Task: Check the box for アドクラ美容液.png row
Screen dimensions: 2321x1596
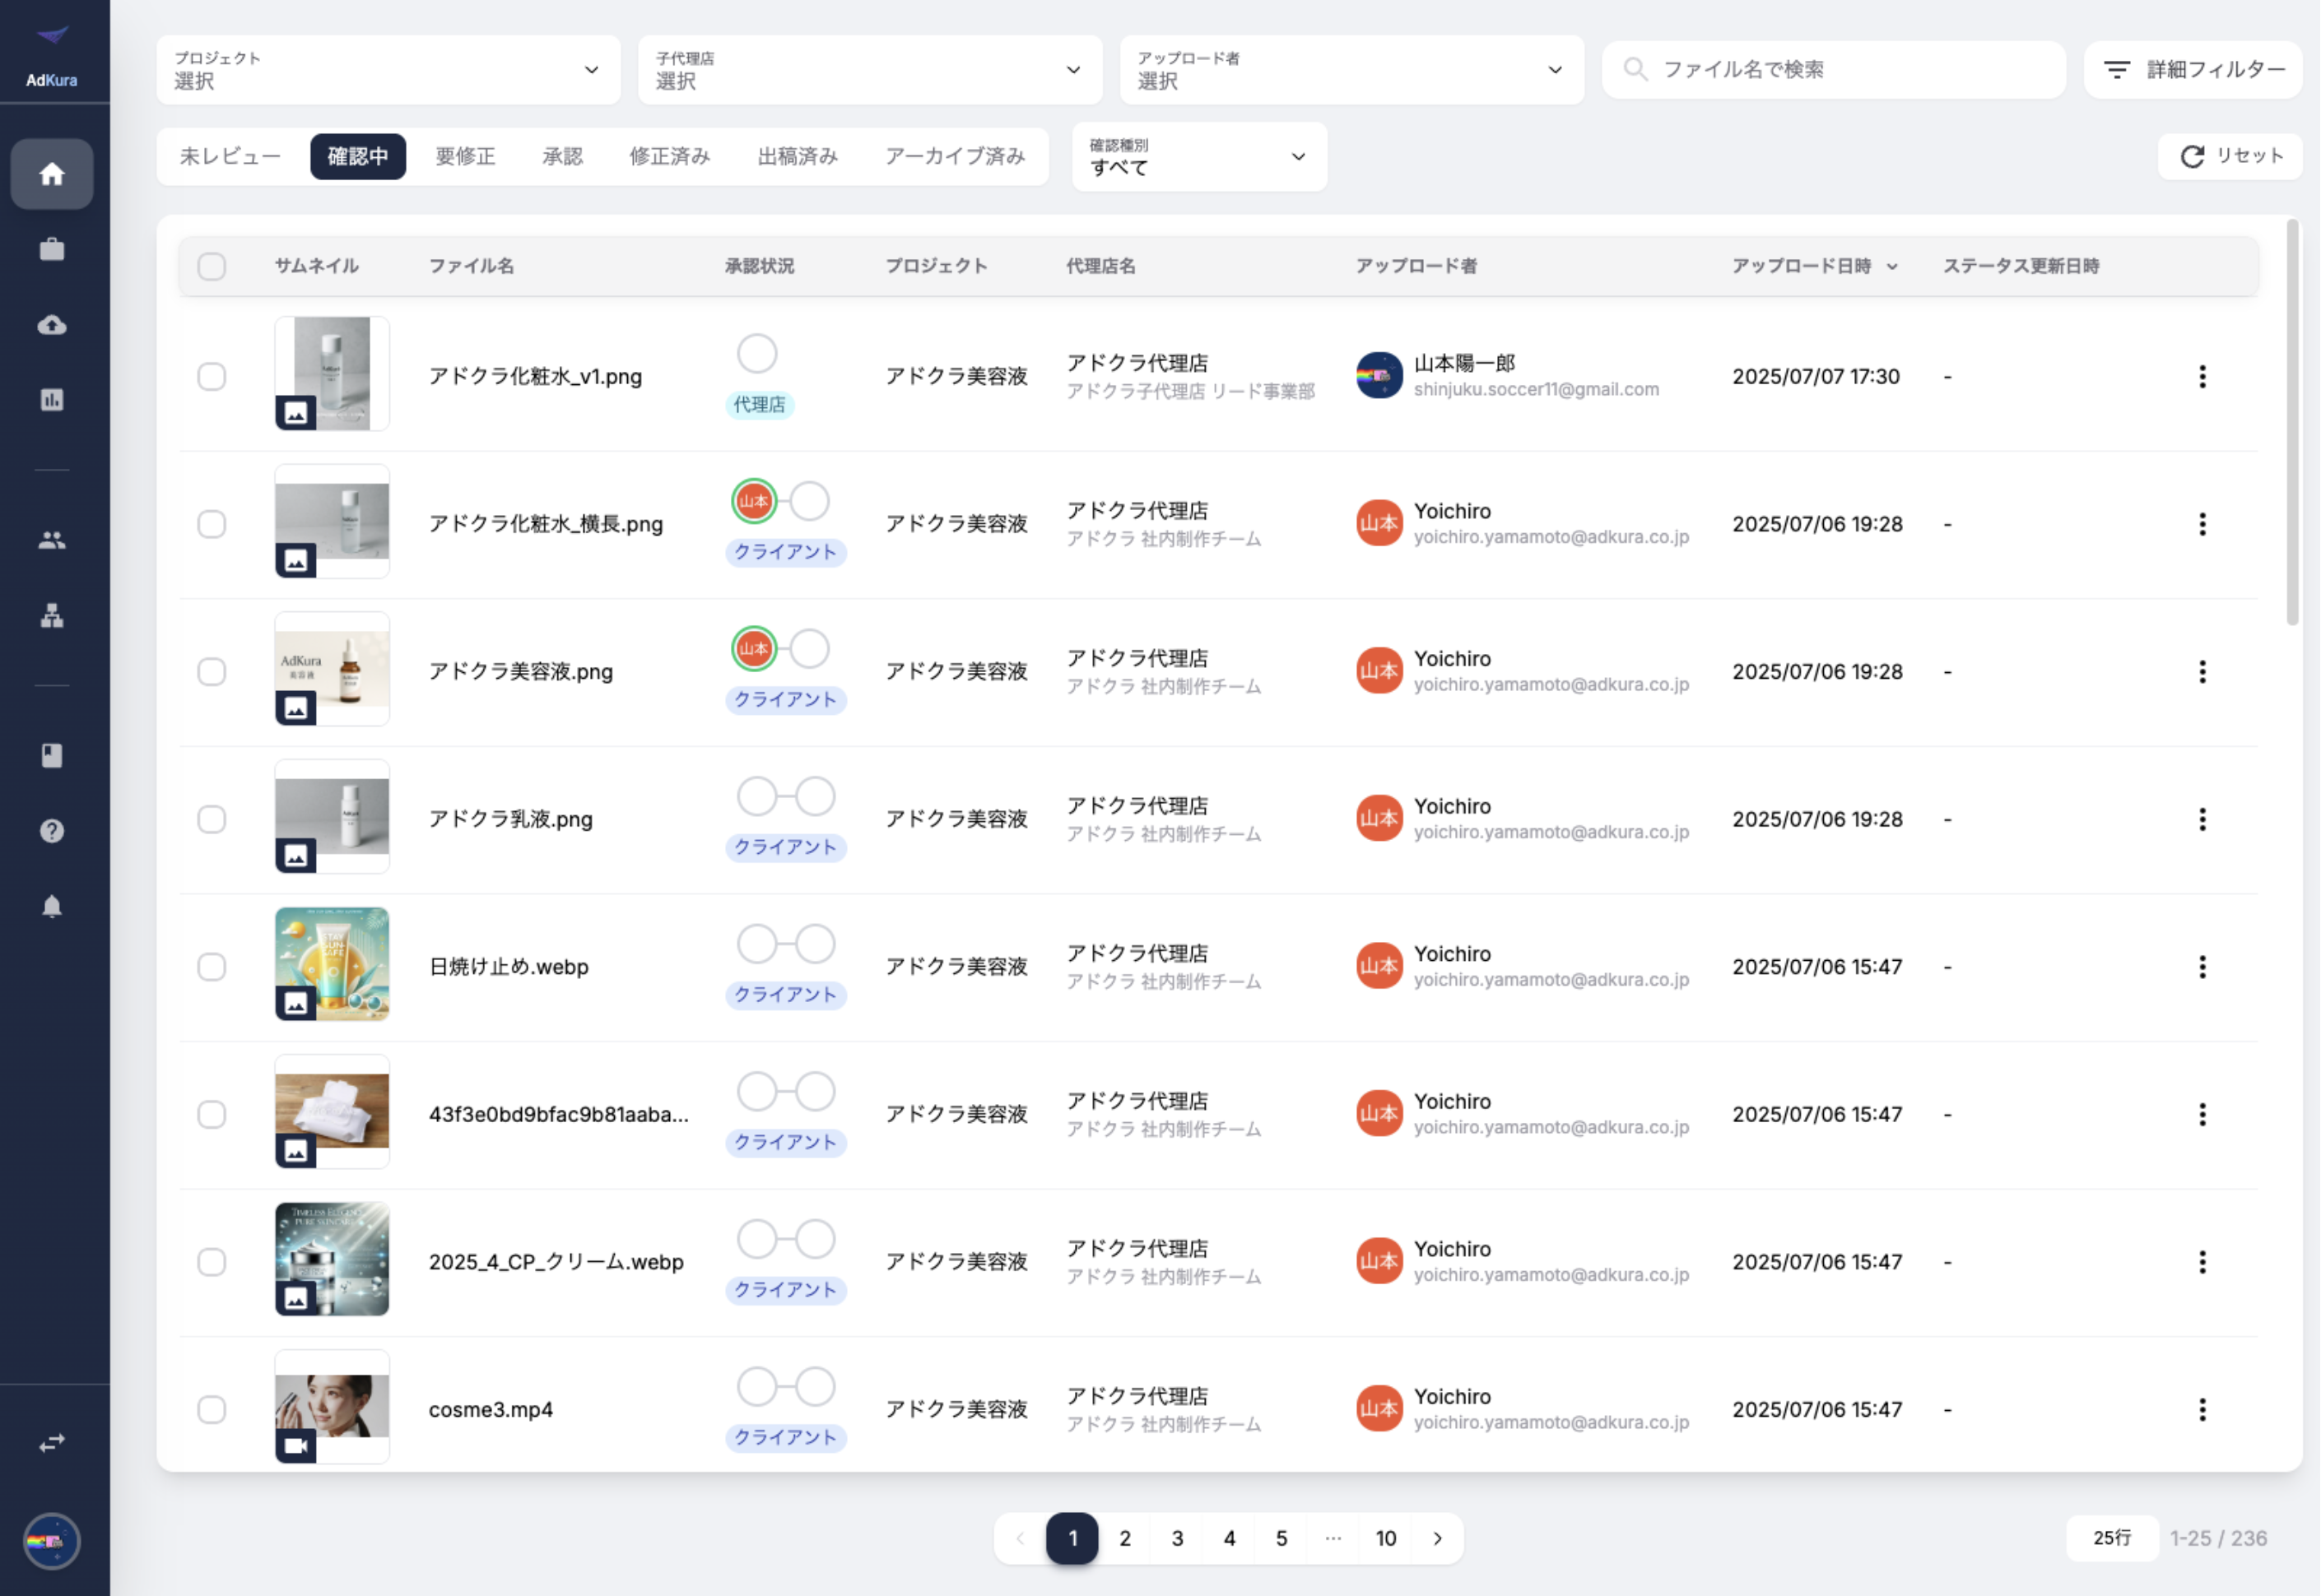Action: coord(211,672)
